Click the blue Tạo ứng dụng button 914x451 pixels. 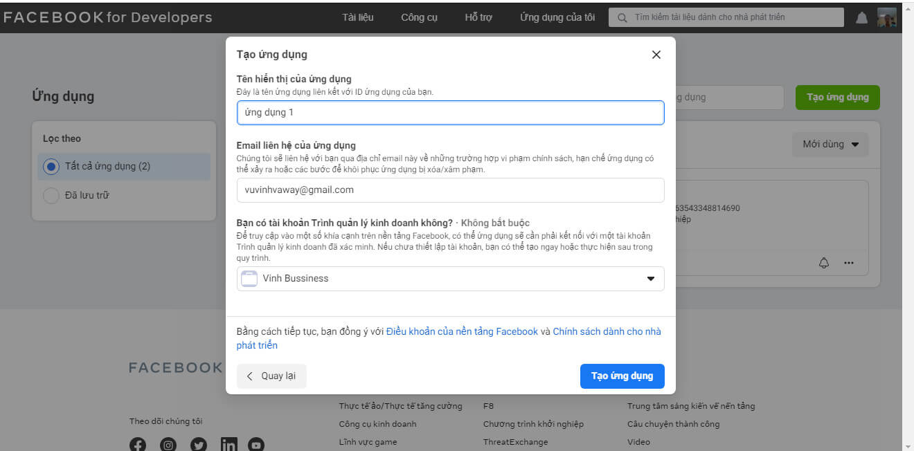(x=622, y=376)
